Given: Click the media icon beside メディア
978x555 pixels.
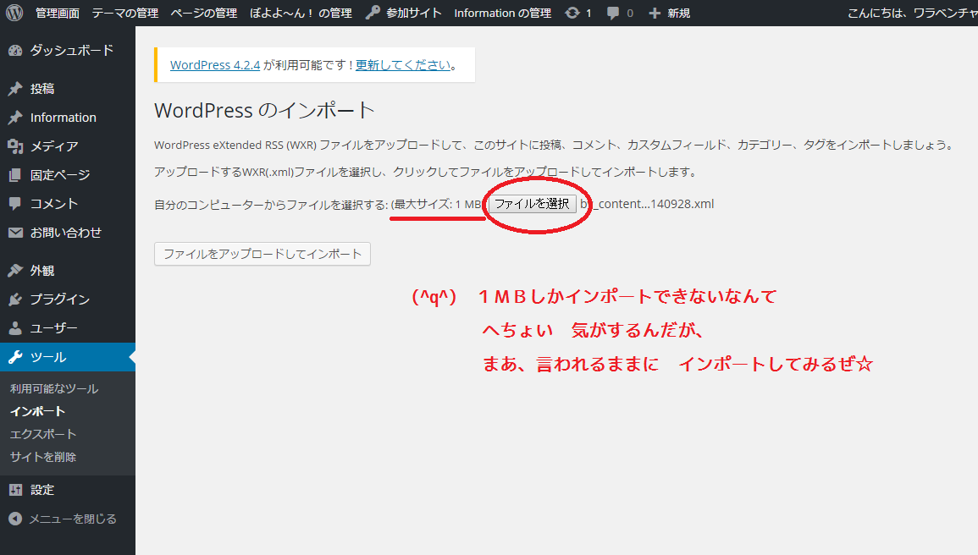Looking at the screenshot, I should pyautogui.click(x=15, y=146).
